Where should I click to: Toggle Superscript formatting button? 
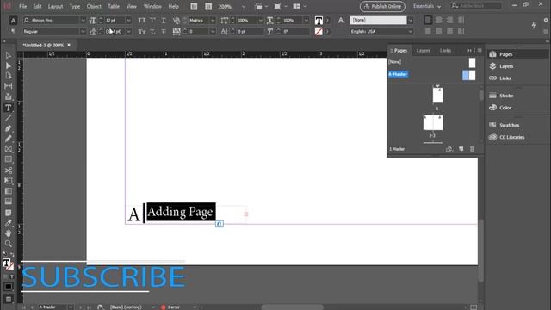point(152,21)
